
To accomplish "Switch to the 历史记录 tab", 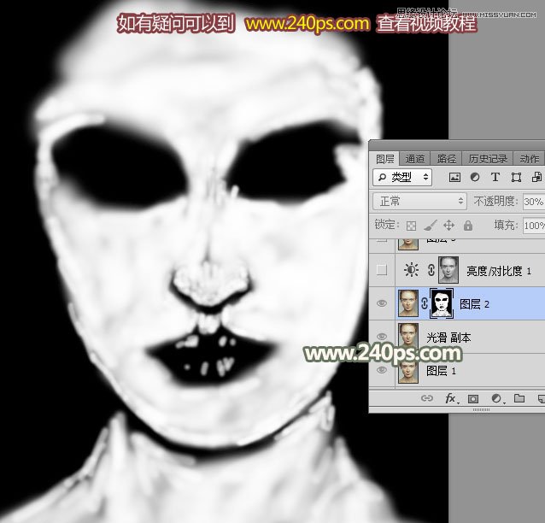I will (x=487, y=159).
